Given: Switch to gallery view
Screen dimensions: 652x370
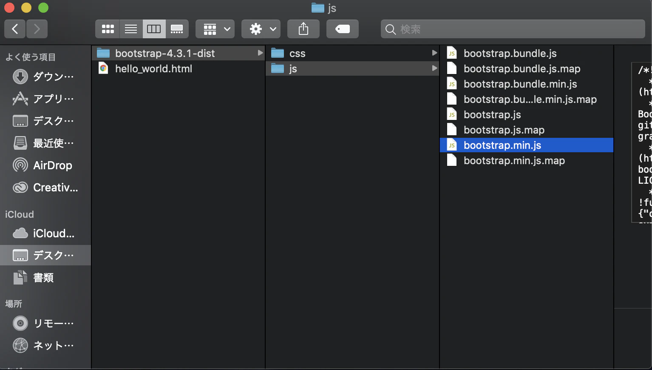Looking at the screenshot, I should 177,29.
